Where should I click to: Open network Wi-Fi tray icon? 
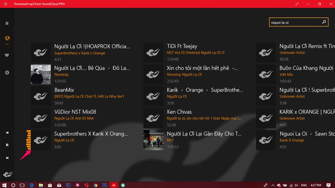(291, 185)
